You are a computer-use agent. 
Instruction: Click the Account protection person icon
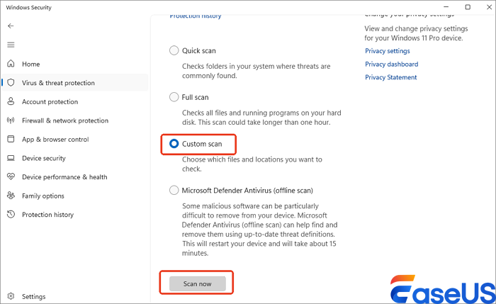[11, 101]
